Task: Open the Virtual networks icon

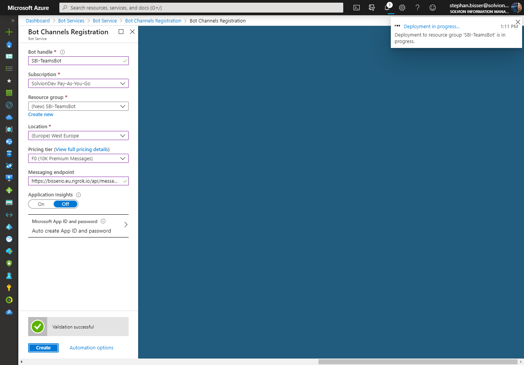Action: [9, 215]
